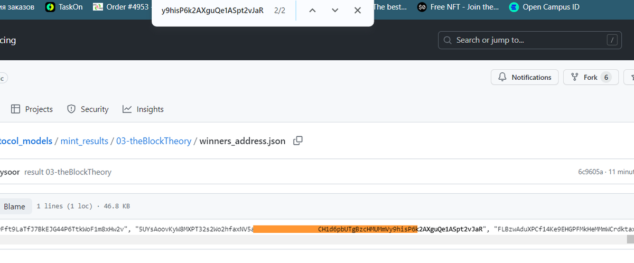Open the mint_results breadcrumb folder
This screenshot has height=263, width=634.
[x=85, y=141]
